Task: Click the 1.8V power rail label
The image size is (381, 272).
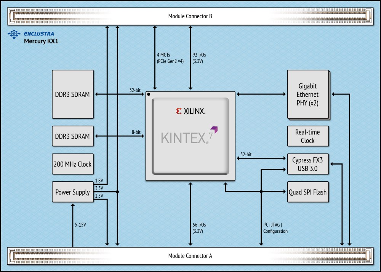Action: [99, 181]
